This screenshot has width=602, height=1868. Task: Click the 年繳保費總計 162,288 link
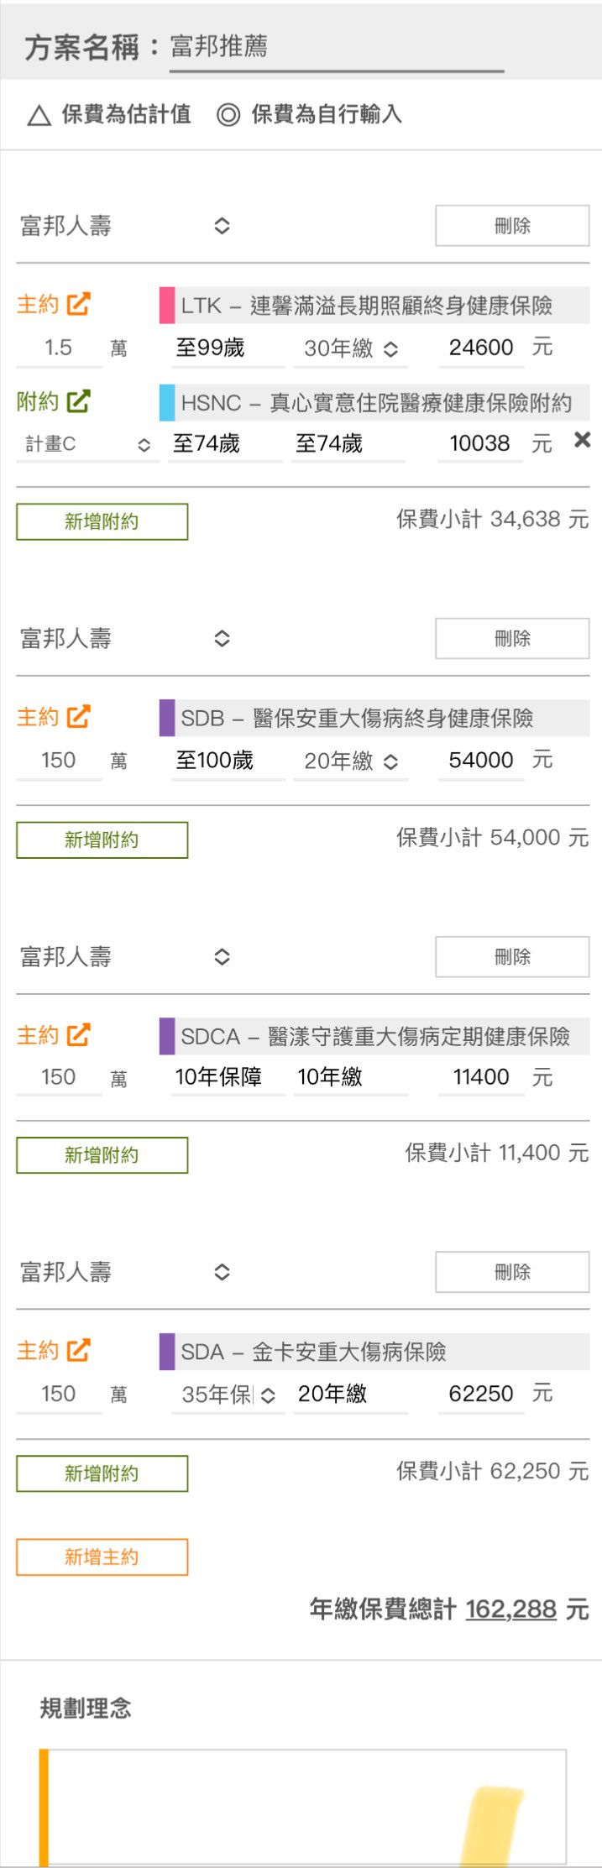point(510,1609)
